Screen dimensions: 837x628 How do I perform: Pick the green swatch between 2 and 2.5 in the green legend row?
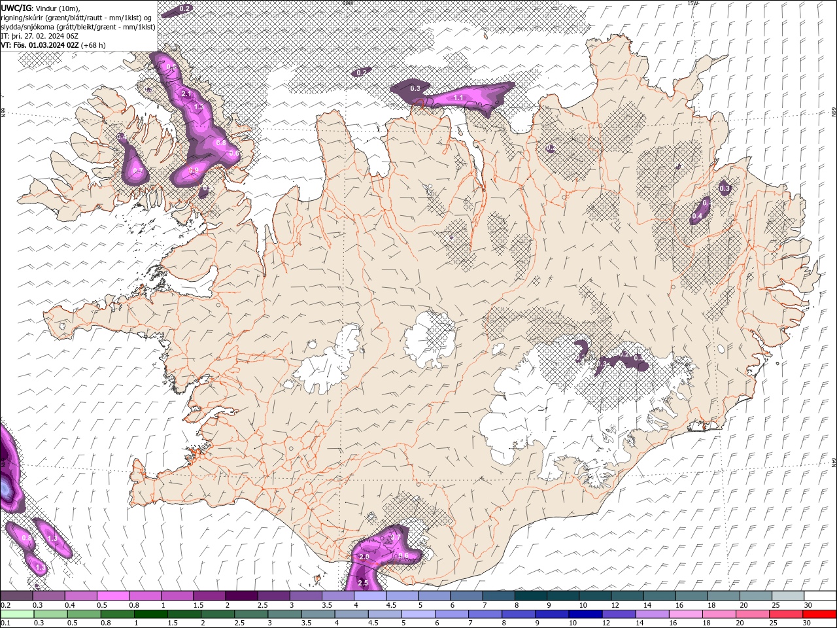tap(217, 614)
